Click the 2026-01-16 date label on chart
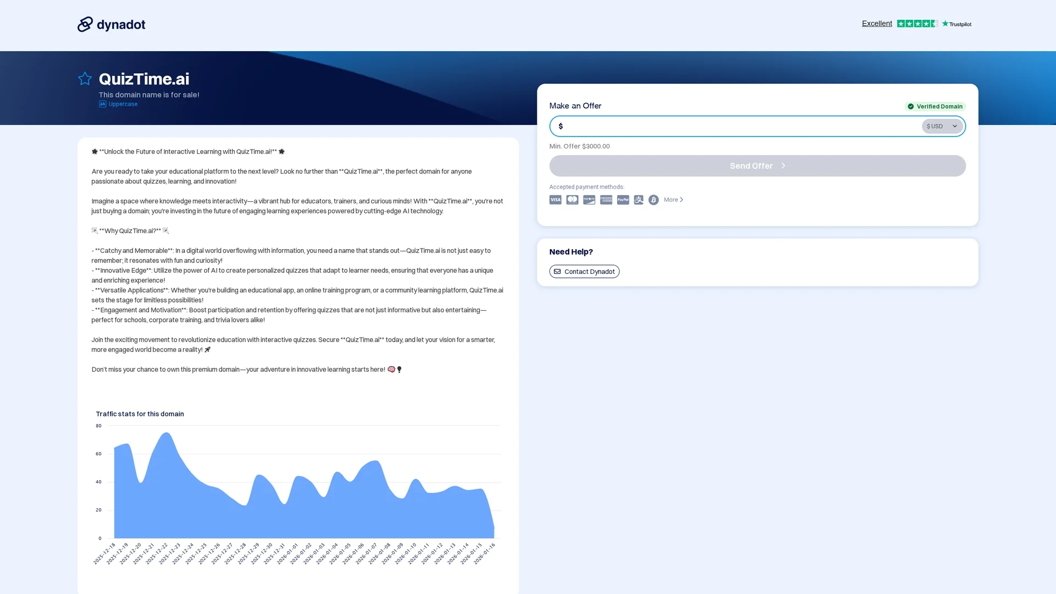 click(x=485, y=553)
